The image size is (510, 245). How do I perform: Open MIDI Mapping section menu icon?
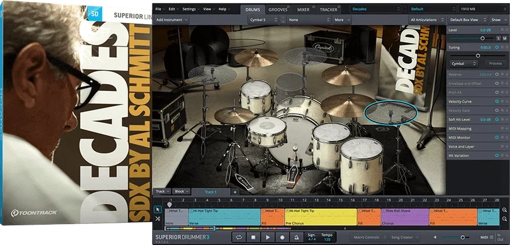pos(502,129)
